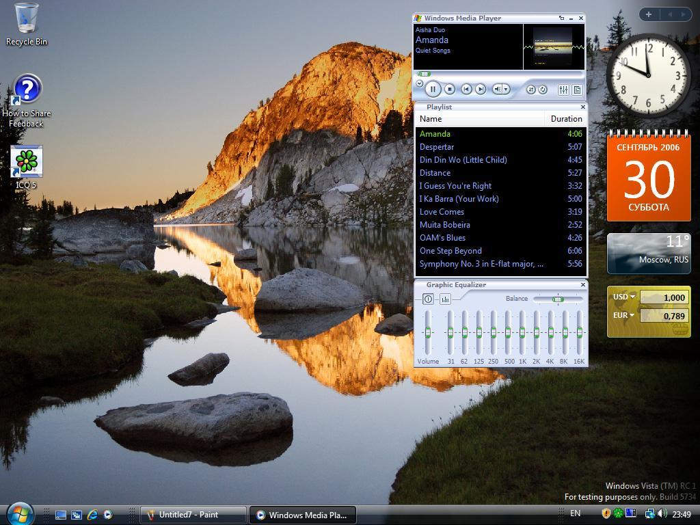Viewport: 700px width, 525px height.
Task: Select I Ka Barra (Your Work)
Action: click(x=500, y=199)
